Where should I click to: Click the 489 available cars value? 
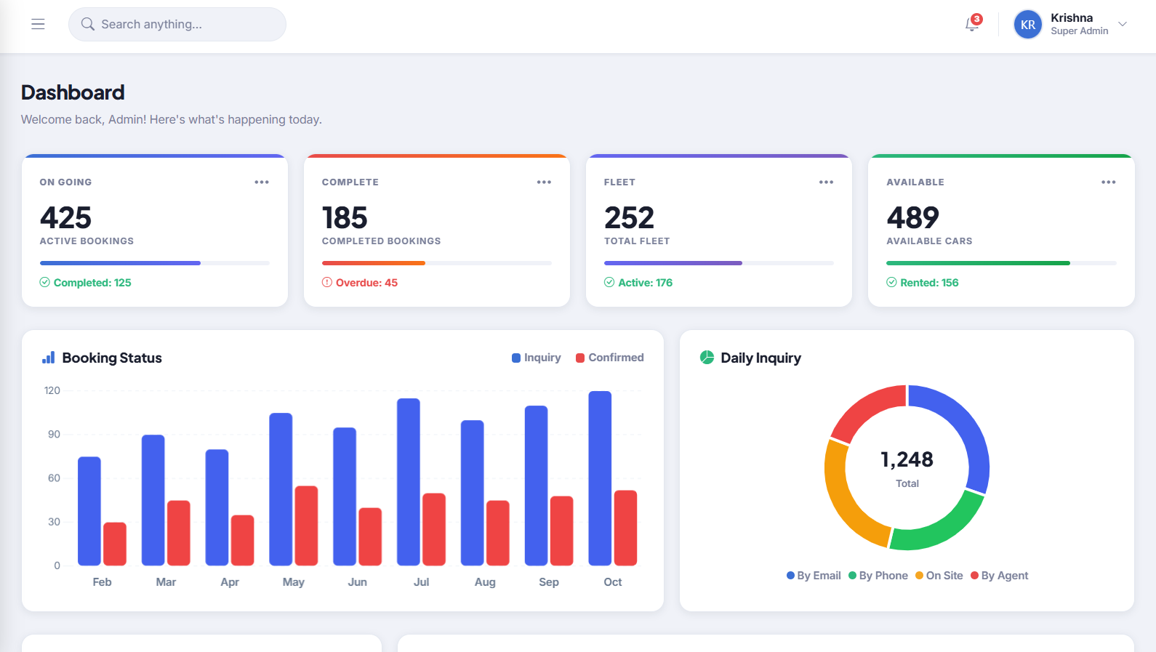tap(912, 217)
